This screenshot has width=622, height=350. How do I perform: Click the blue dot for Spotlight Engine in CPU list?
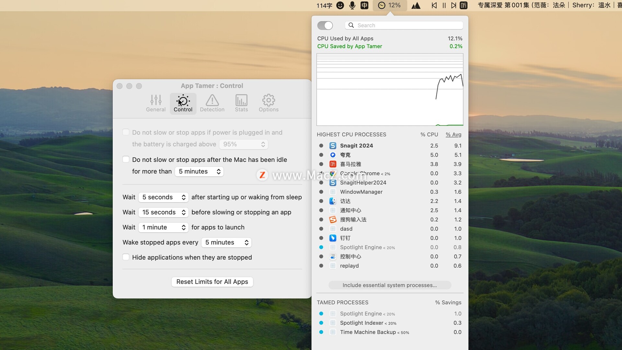point(321,247)
